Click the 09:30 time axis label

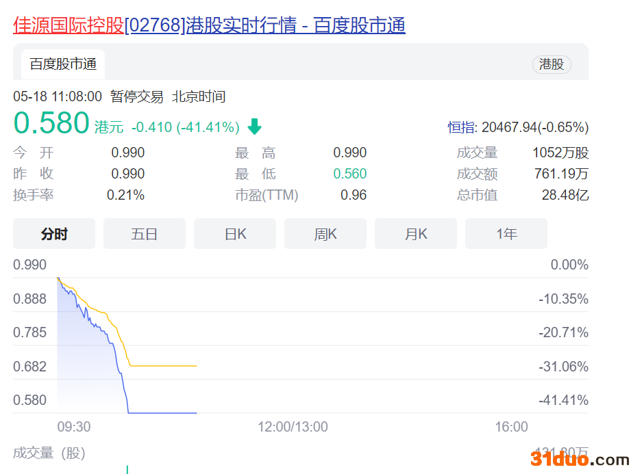coord(74,427)
